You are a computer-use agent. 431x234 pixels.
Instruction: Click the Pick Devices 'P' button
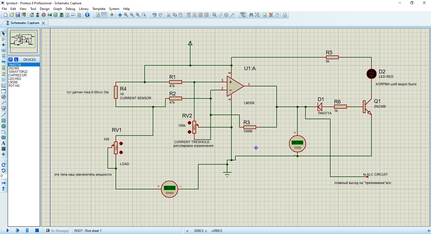coord(11,59)
